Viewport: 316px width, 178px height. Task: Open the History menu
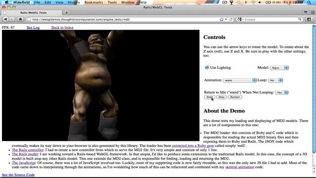tap(74, 2)
